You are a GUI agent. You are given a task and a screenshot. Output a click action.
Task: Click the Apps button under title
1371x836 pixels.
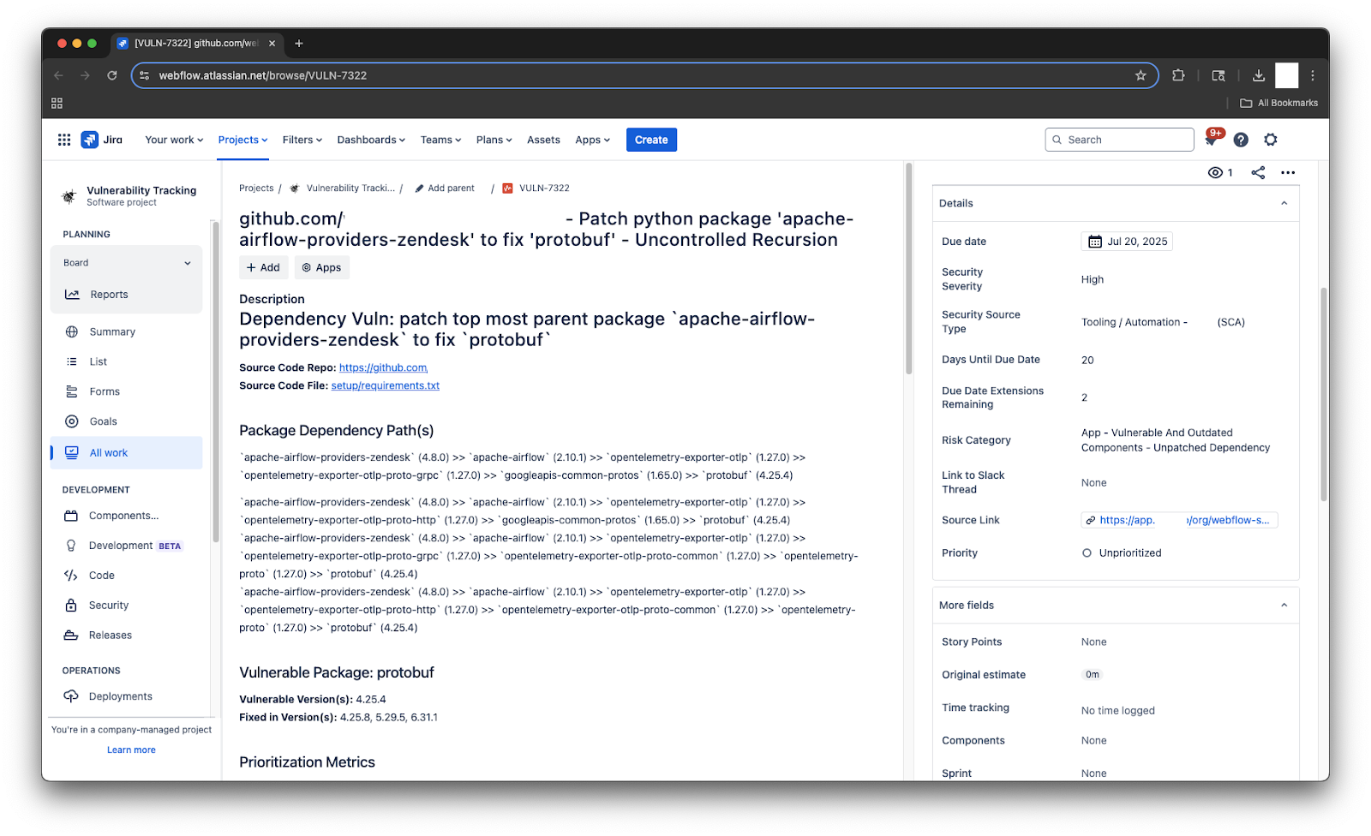click(x=321, y=267)
